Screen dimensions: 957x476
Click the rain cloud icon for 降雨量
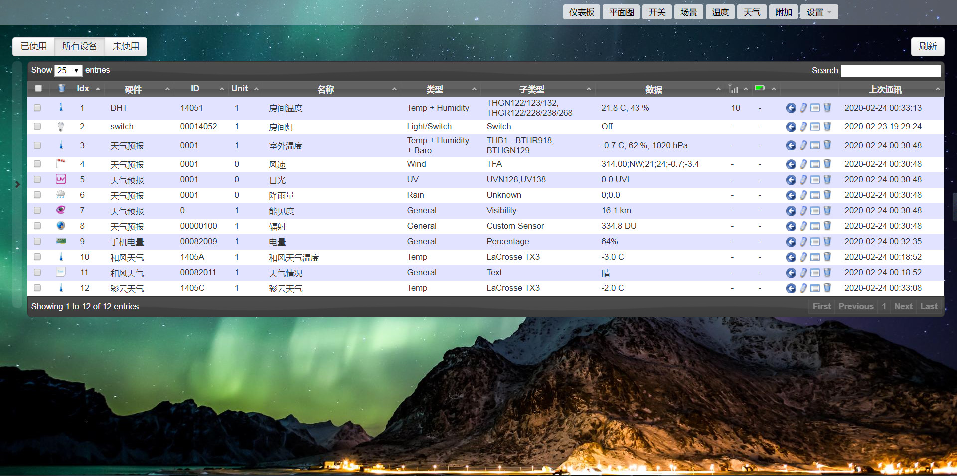point(61,195)
